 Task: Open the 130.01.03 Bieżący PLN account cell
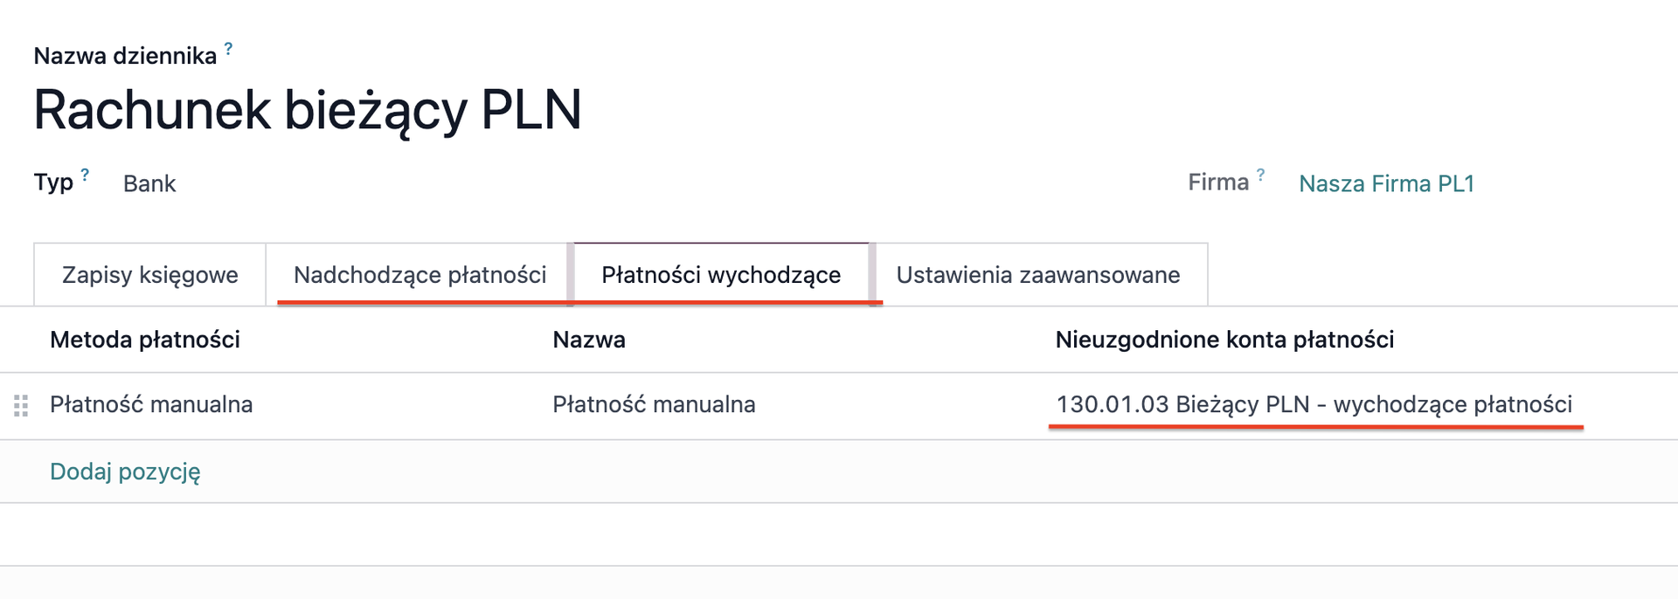point(1314,404)
